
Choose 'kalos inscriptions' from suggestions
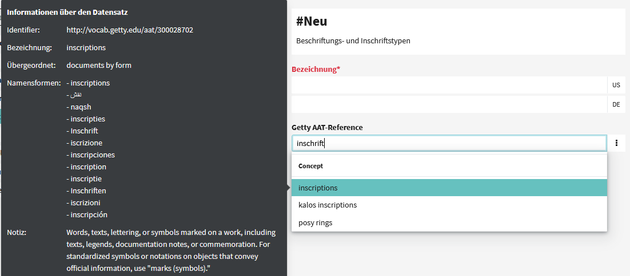[x=449, y=205]
